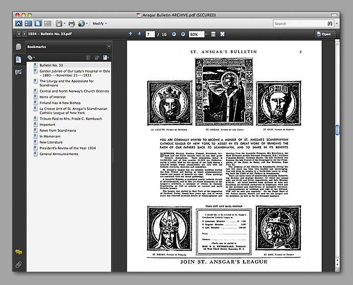This screenshot has width=353, height=285.
Task: Expand the share globe dropdown arrow
Action: 87,23
